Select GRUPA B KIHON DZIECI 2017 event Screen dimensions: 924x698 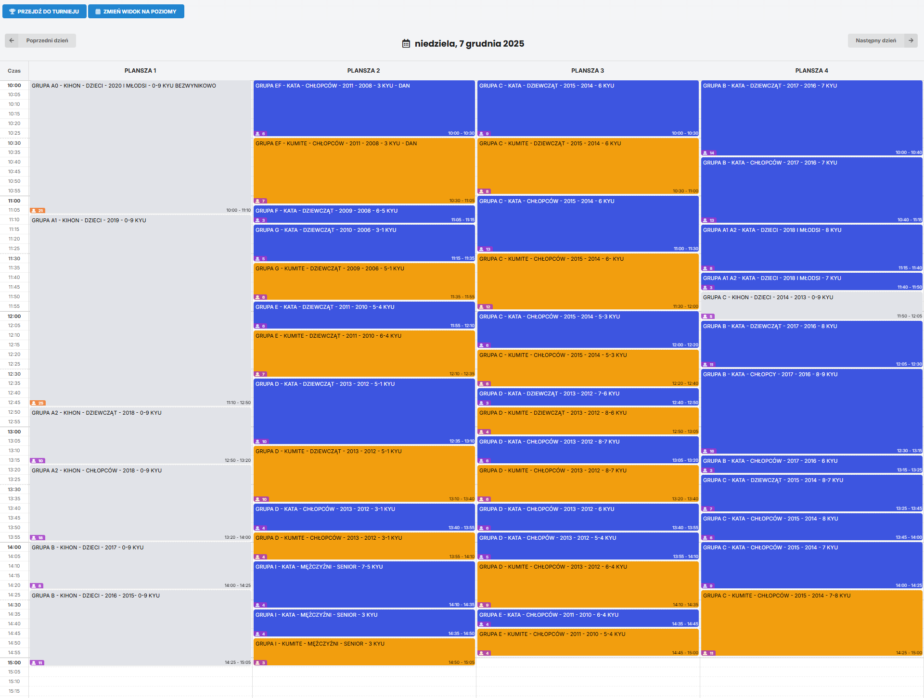141,565
